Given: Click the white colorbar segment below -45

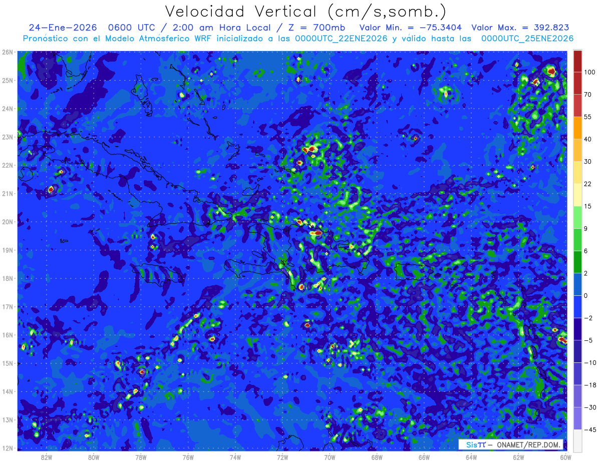Looking at the screenshot, I should tap(577, 440).
